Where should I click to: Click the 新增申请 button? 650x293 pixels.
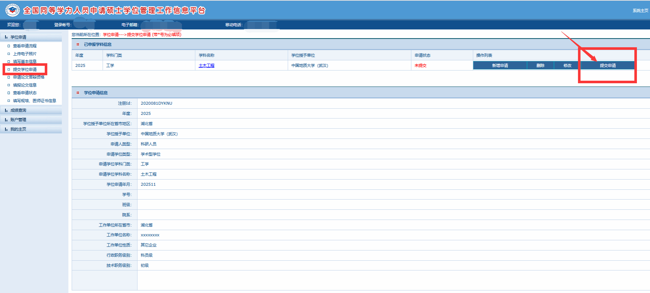pyautogui.click(x=500, y=65)
